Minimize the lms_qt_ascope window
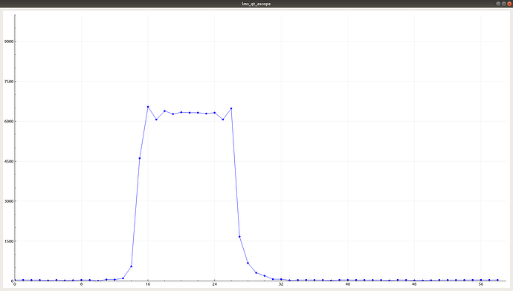Screen dimensions: 513x291 pos(498,4)
